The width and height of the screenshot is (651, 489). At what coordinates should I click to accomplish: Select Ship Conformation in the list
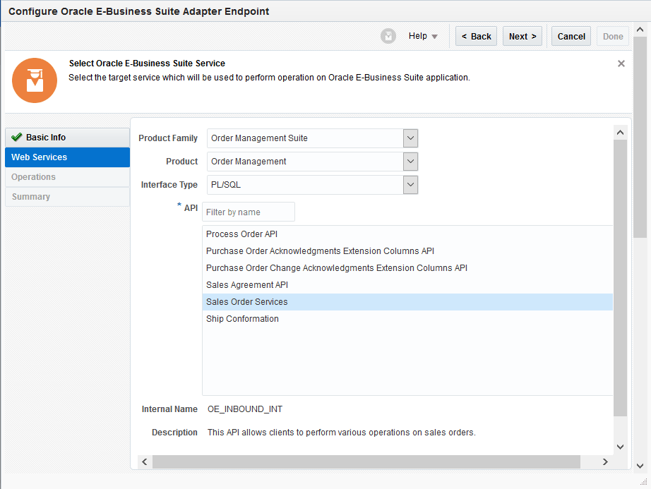point(407,319)
